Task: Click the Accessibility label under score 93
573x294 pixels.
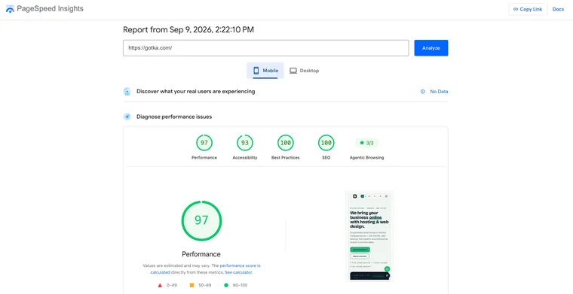Action: 245,158
